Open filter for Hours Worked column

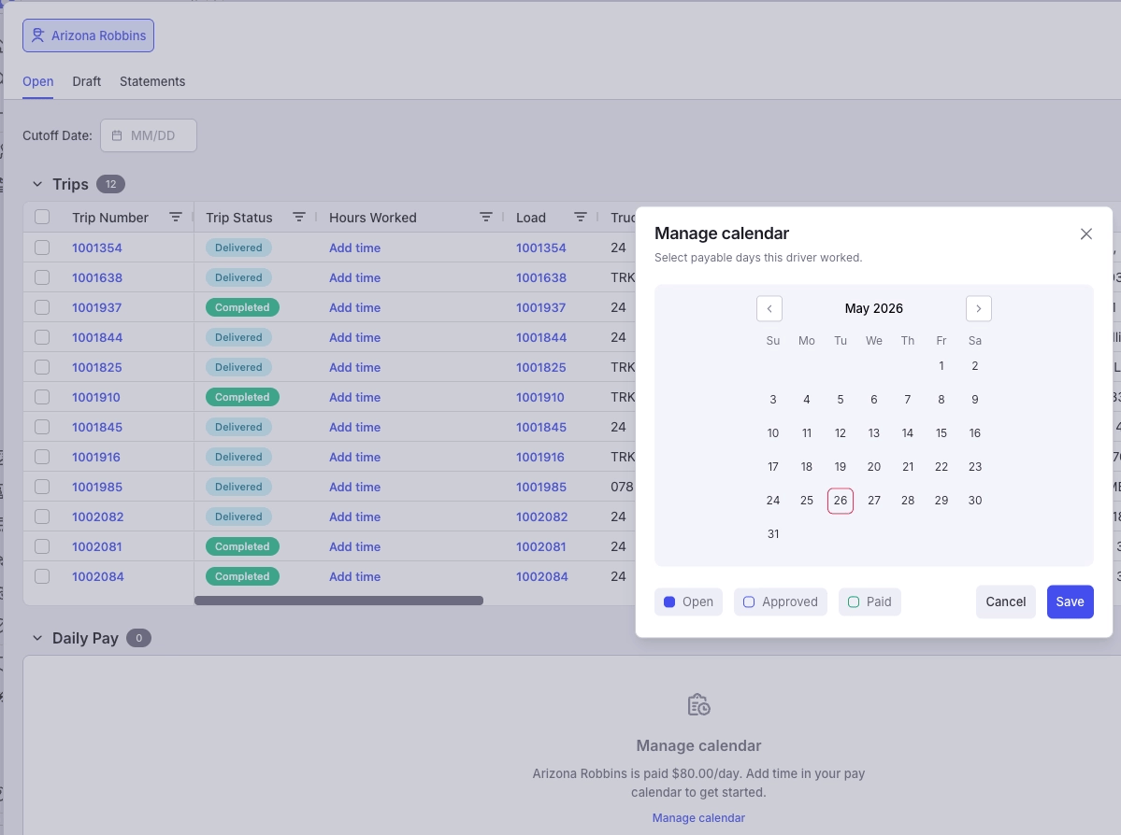pyautogui.click(x=485, y=217)
